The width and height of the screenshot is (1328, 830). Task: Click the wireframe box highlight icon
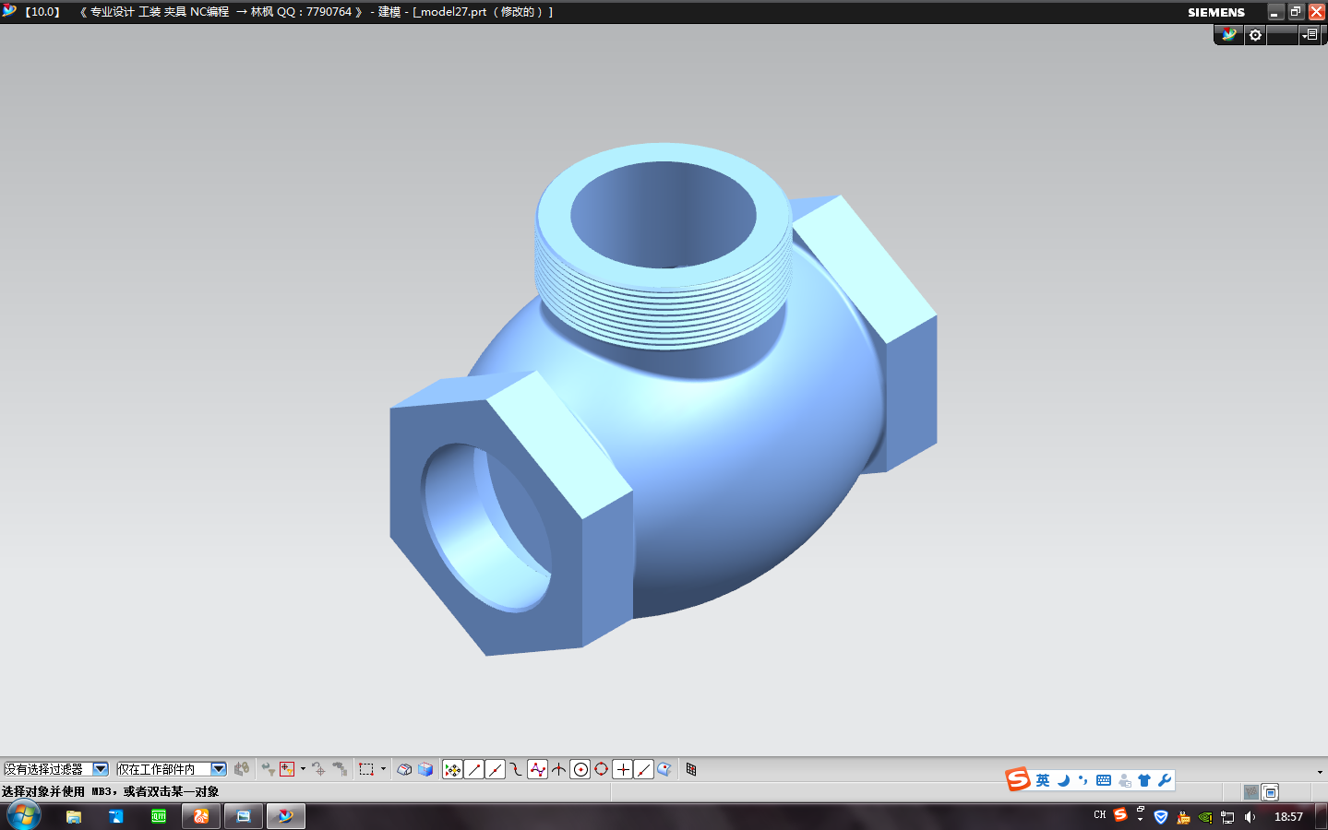click(404, 769)
